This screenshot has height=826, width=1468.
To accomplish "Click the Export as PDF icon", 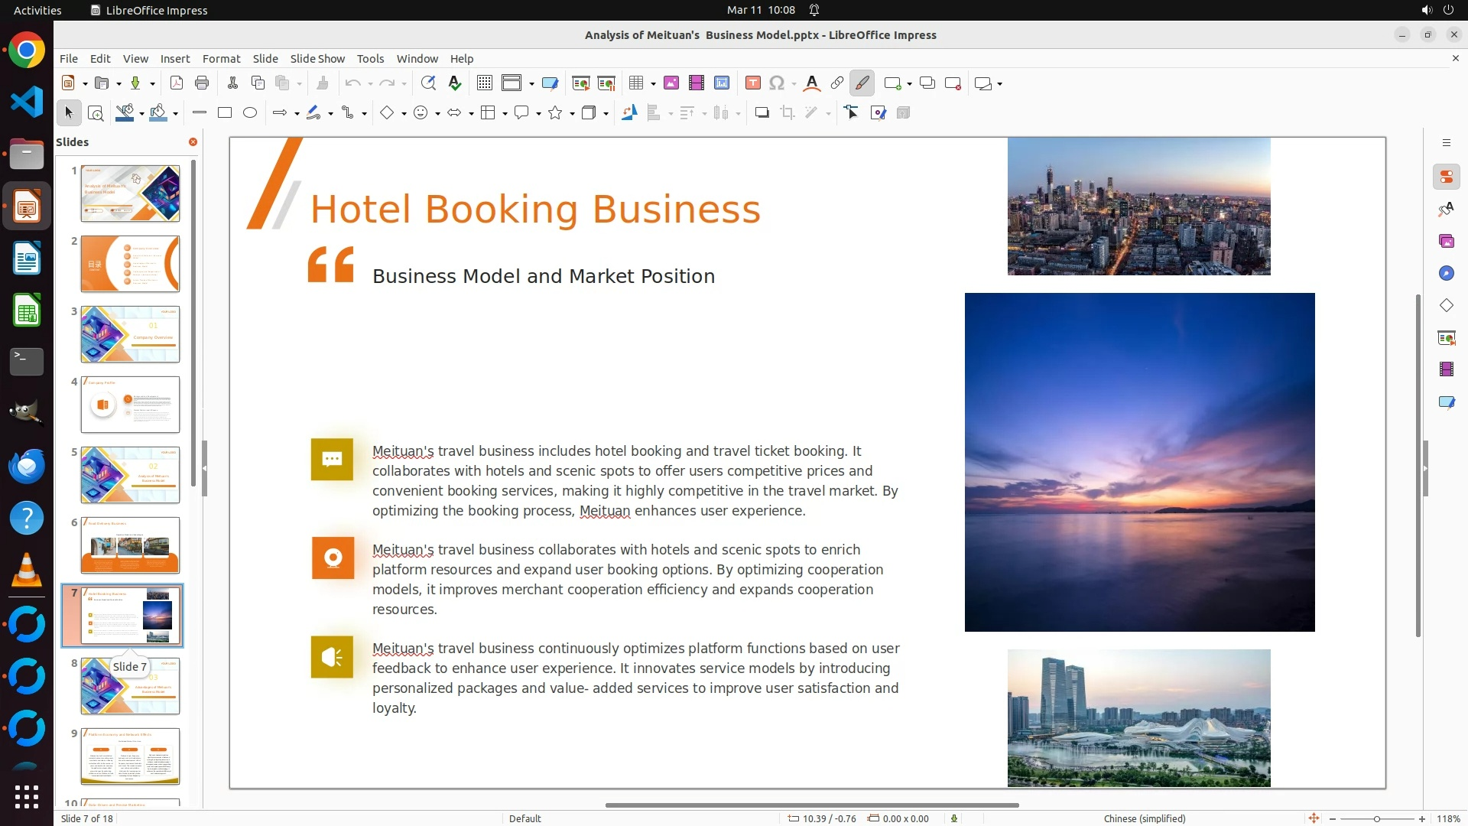I will point(177,83).
